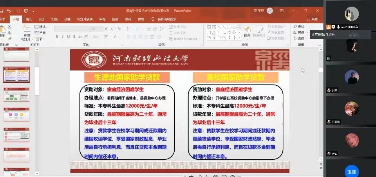
Task: Open the 选择 select dropdown
Action: pyautogui.click(x=300, y=38)
